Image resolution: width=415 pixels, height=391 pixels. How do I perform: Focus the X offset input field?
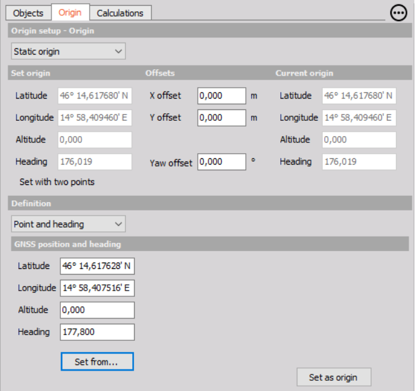click(x=222, y=95)
